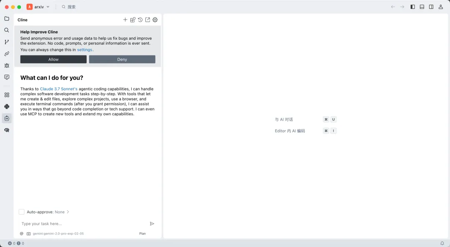Start a new Cline task with plus icon

(125, 20)
